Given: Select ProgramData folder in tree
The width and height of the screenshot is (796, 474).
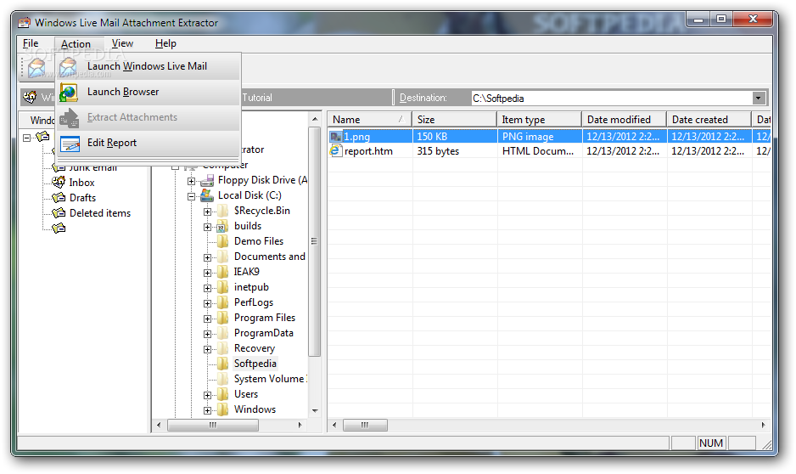Looking at the screenshot, I should (263, 333).
